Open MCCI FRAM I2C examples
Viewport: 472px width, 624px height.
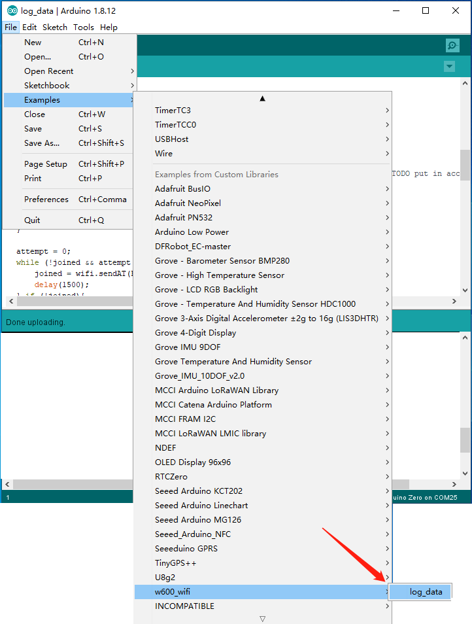tap(263, 419)
